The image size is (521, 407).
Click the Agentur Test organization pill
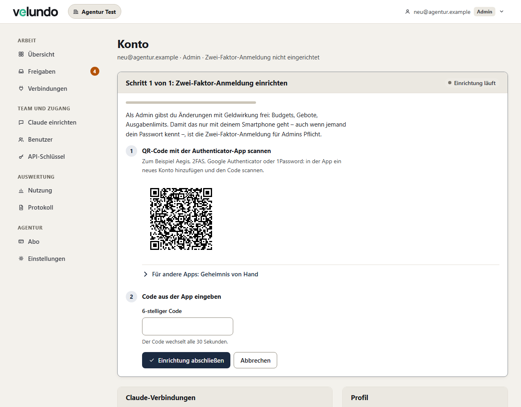[x=94, y=11]
